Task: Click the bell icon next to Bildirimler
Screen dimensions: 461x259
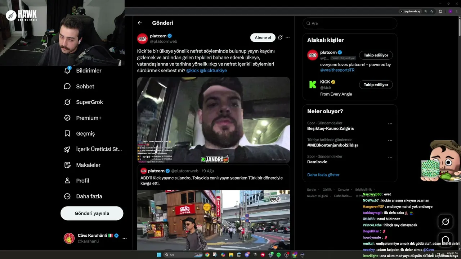Action: [x=67, y=71]
